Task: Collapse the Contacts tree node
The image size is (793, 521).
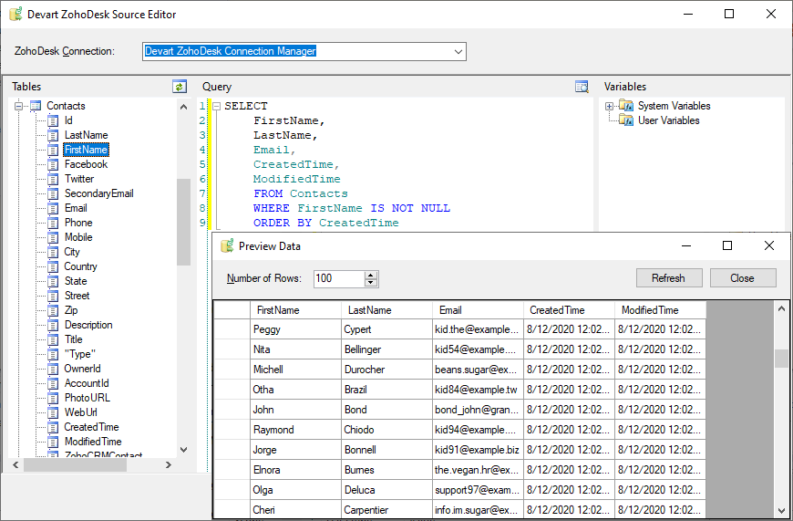Action: click(x=19, y=106)
